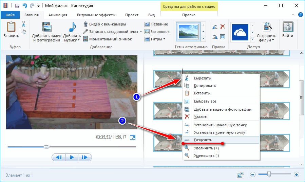Click the Save project icon in title bar
Viewport: 305px width, 182px height.
pos(17,6)
